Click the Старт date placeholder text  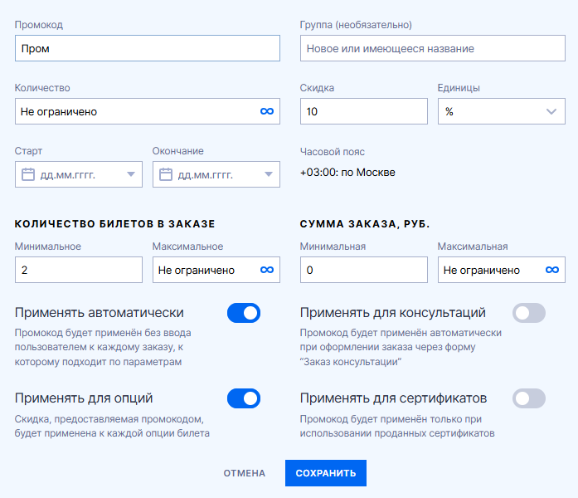[x=68, y=175]
